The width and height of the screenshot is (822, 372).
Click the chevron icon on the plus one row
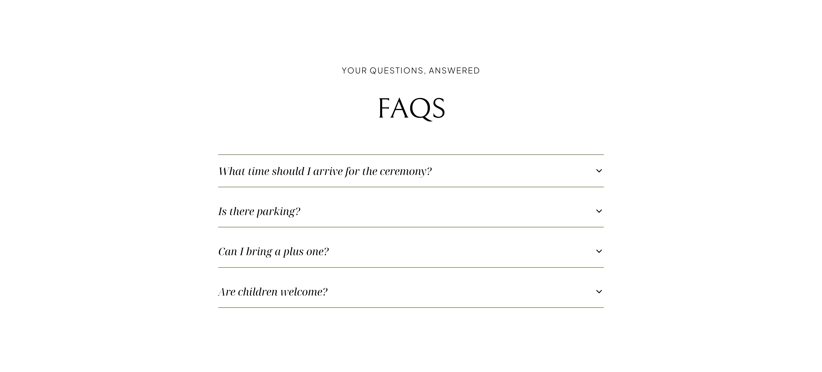point(599,251)
